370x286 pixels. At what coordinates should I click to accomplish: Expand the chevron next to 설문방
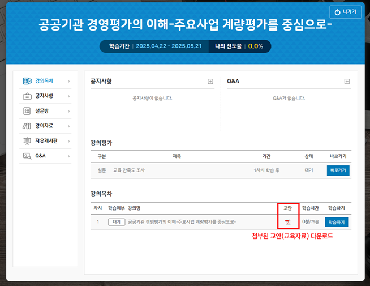(68, 111)
